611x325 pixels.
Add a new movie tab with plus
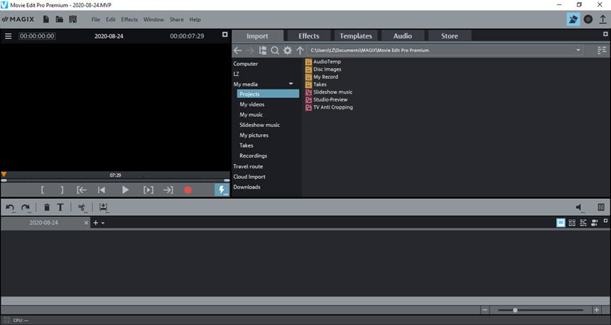(95, 223)
